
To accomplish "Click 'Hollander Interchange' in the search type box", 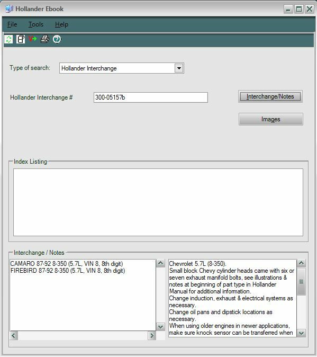I will click(89, 68).
